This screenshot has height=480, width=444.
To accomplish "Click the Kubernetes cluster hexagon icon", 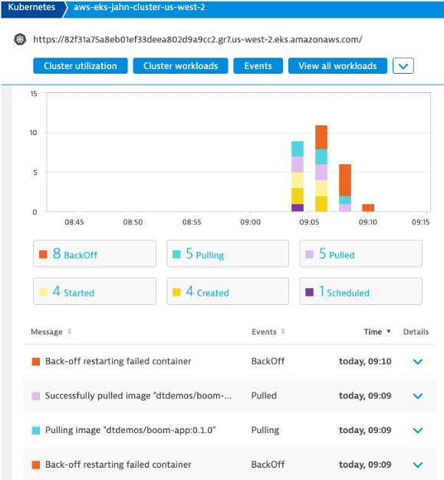I will 20,39.
